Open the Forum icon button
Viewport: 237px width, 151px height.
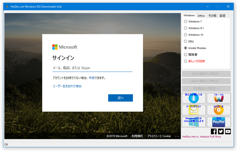point(219,98)
